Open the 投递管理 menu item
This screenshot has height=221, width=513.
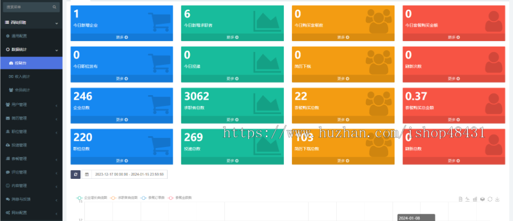coord(31,145)
